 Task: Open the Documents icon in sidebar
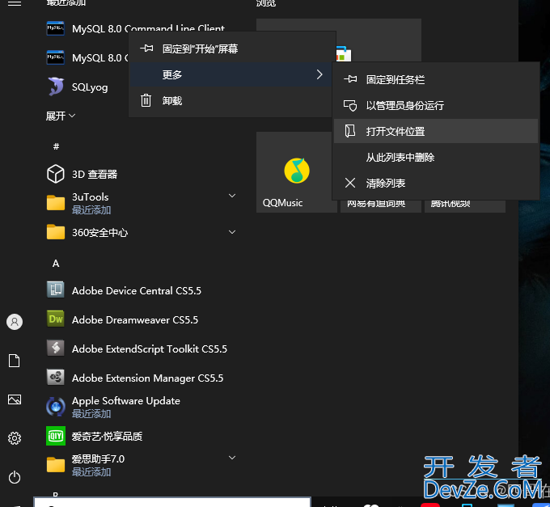point(15,361)
